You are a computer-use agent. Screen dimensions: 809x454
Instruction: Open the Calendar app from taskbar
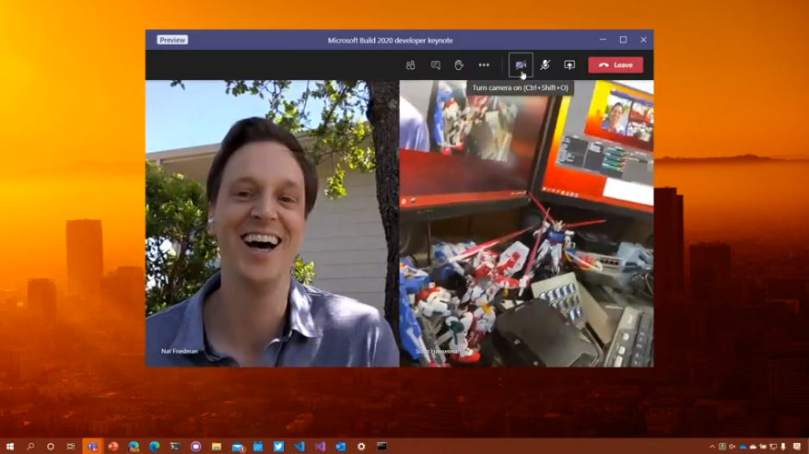coord(258,447)
